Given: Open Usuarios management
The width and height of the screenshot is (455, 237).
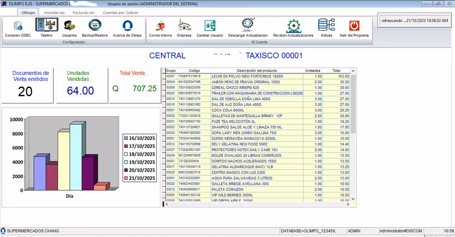Looking at the screenshot, I should click(x=69, y=28).
